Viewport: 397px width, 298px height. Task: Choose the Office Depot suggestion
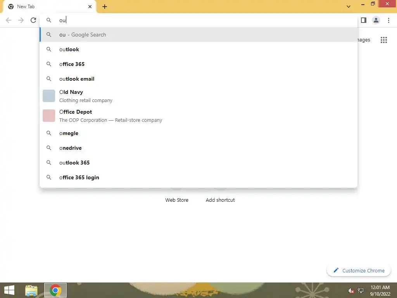coord(199,116)
